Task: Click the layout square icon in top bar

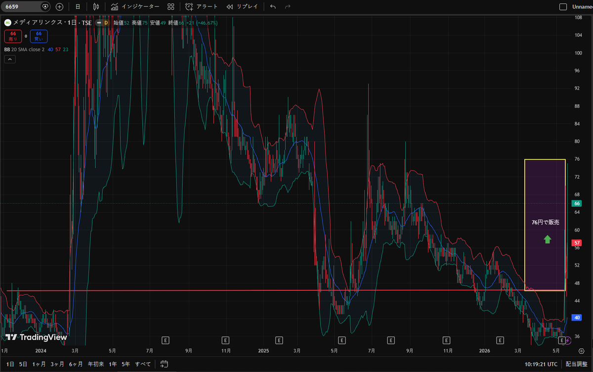Action: (562, 7)
